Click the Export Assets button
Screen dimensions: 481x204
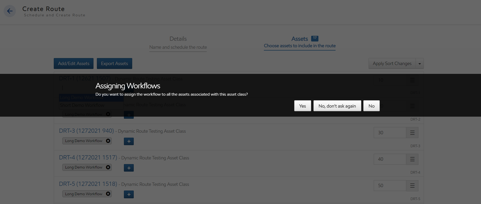tap(114, 64)
